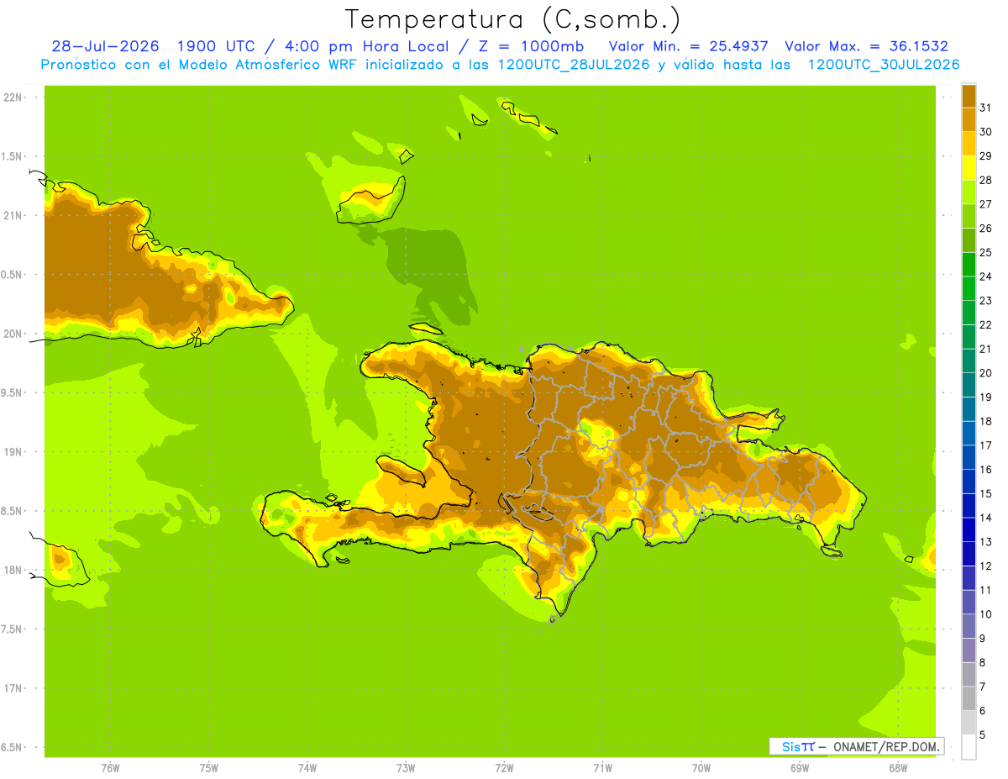Click the title 'Temperatura (C,somb.)'

pos(512,18)
